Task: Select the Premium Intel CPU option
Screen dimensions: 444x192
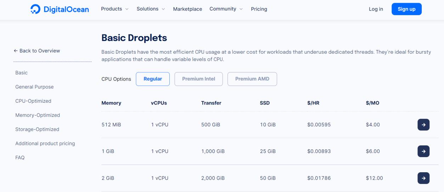Action: (198, 79)
